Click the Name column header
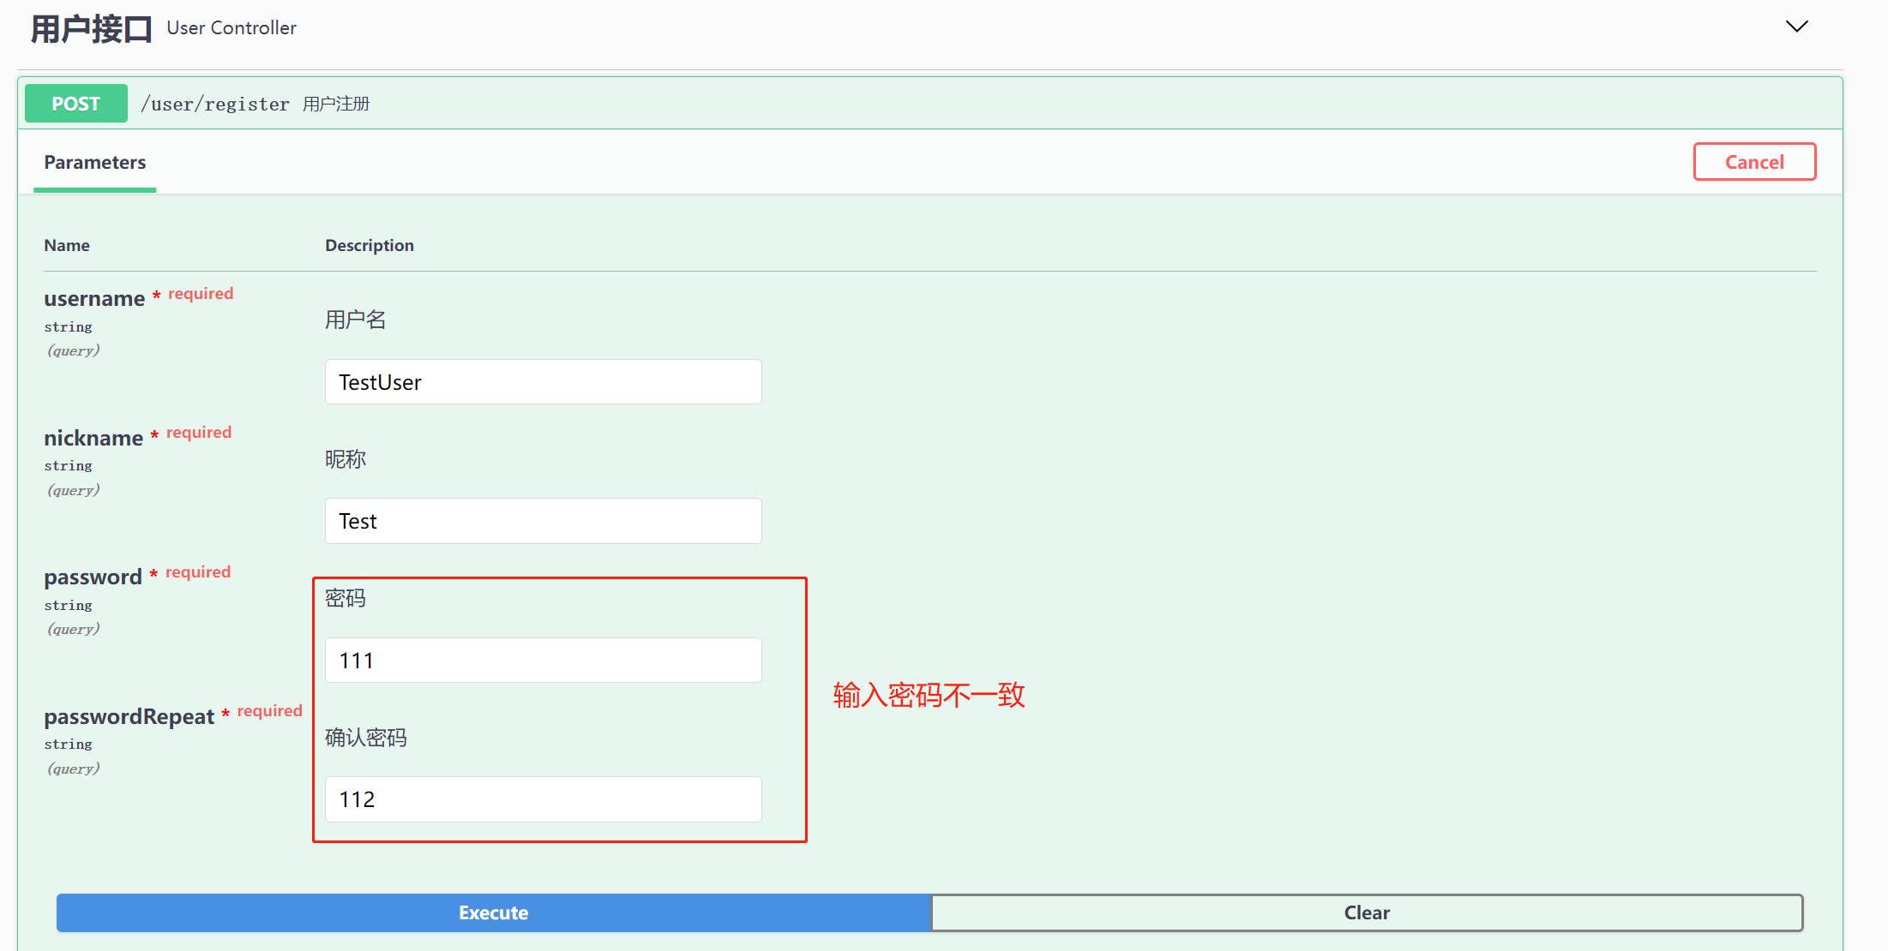This screenshot has height=951, width=1888. pyautogui.click(x=67, y=246)
